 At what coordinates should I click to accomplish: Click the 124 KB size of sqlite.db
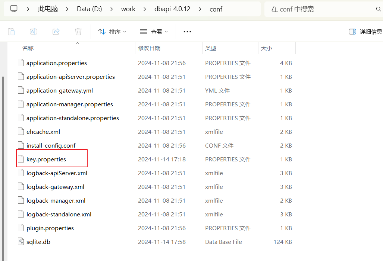pyautogui.click(x=283, y=242)
